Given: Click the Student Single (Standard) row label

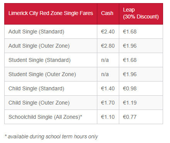Looking at the screenshot, I should pyautogui.click(x=40, y=60).
